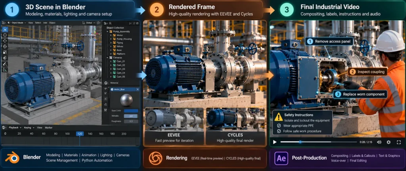406x171 pixels.
Task: Click the frame 120 playhead marker
Action: click(x=79, y=134)
